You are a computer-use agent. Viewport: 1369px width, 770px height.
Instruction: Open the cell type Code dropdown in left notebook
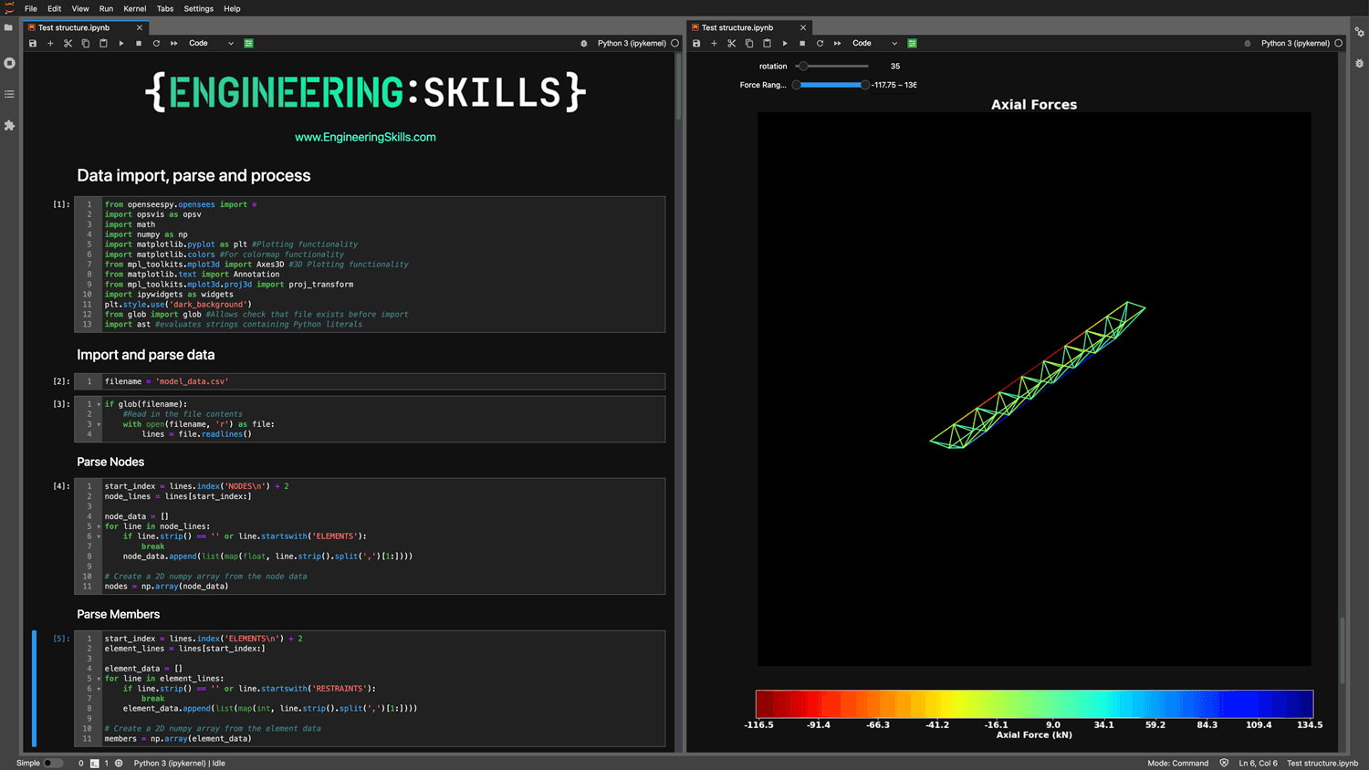(x=211, y=43)
